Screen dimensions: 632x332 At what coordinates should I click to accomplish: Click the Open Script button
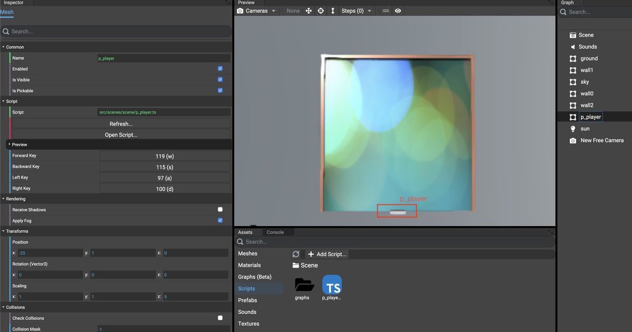click(x=121, y=134)
